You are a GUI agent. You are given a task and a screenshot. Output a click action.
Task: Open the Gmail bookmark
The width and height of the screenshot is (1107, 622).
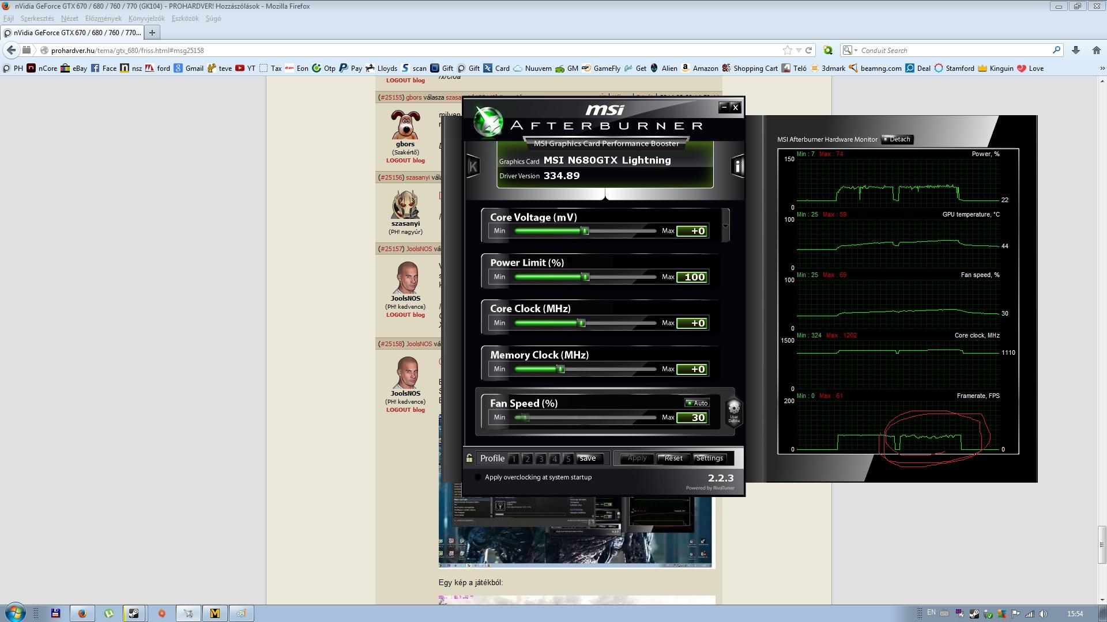pos(189,68)
